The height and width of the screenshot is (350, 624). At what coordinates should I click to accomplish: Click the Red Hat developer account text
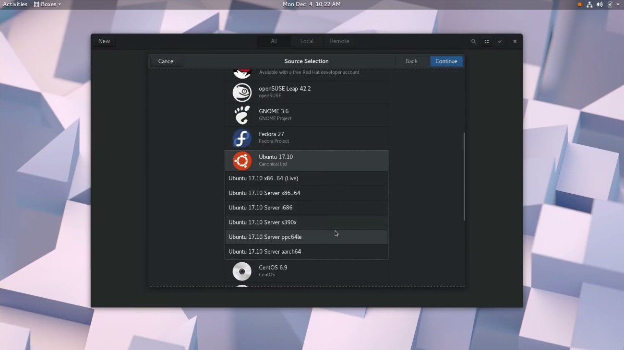coord(309,72)
